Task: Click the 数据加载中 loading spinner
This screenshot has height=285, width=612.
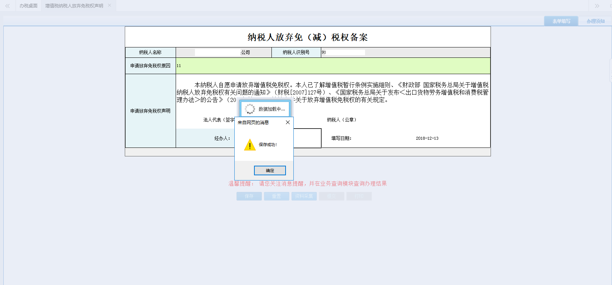Action: coord(250,109)
